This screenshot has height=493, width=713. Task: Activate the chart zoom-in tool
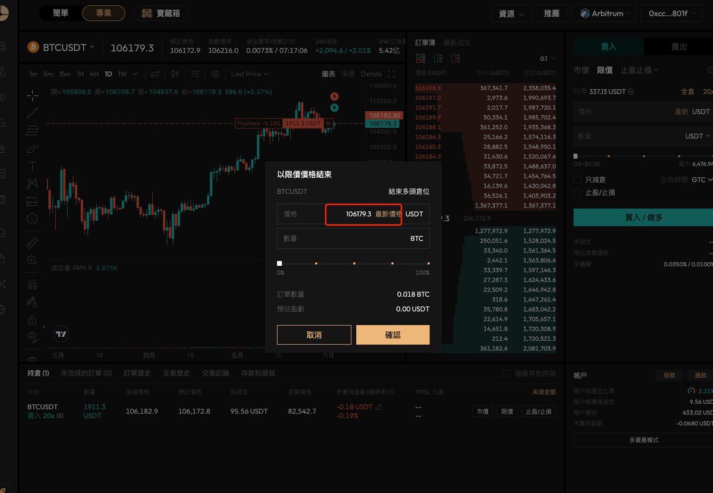(32, 260)
